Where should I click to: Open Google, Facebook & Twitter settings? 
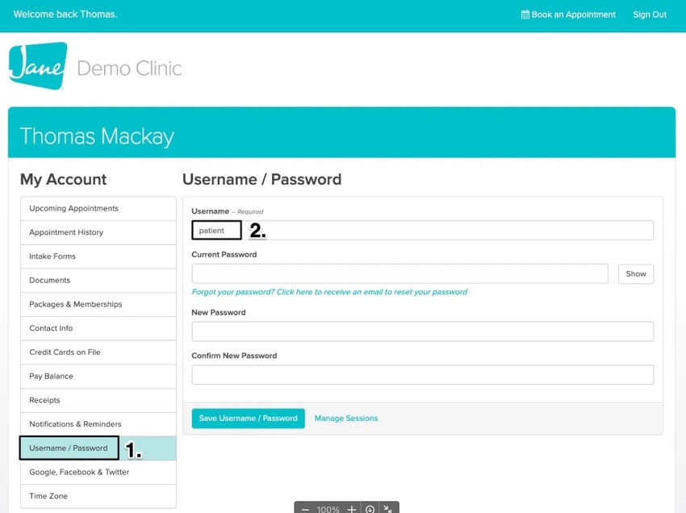tap(98, 473)
